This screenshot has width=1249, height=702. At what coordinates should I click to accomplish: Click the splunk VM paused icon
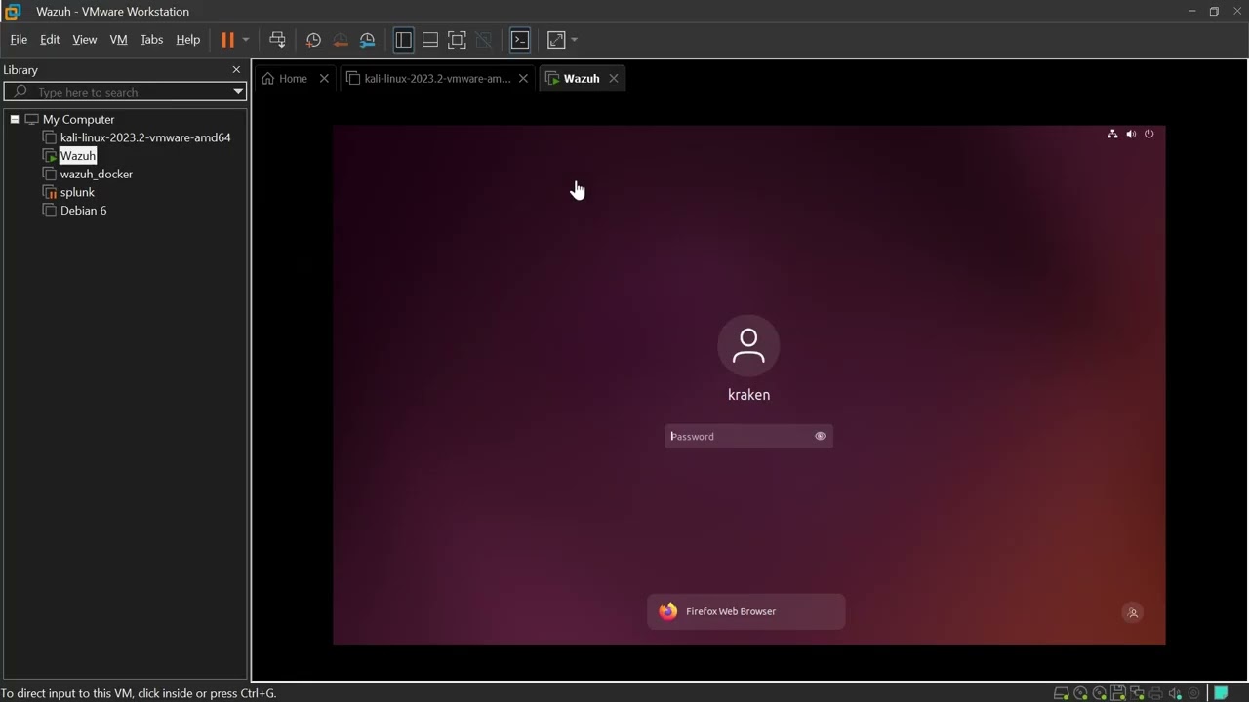click(50, 192)
